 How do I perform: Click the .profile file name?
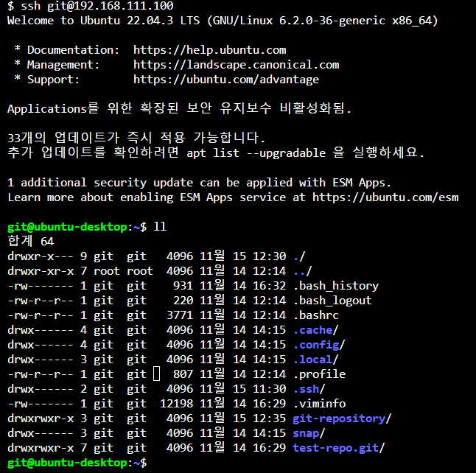tap(319, 374)
